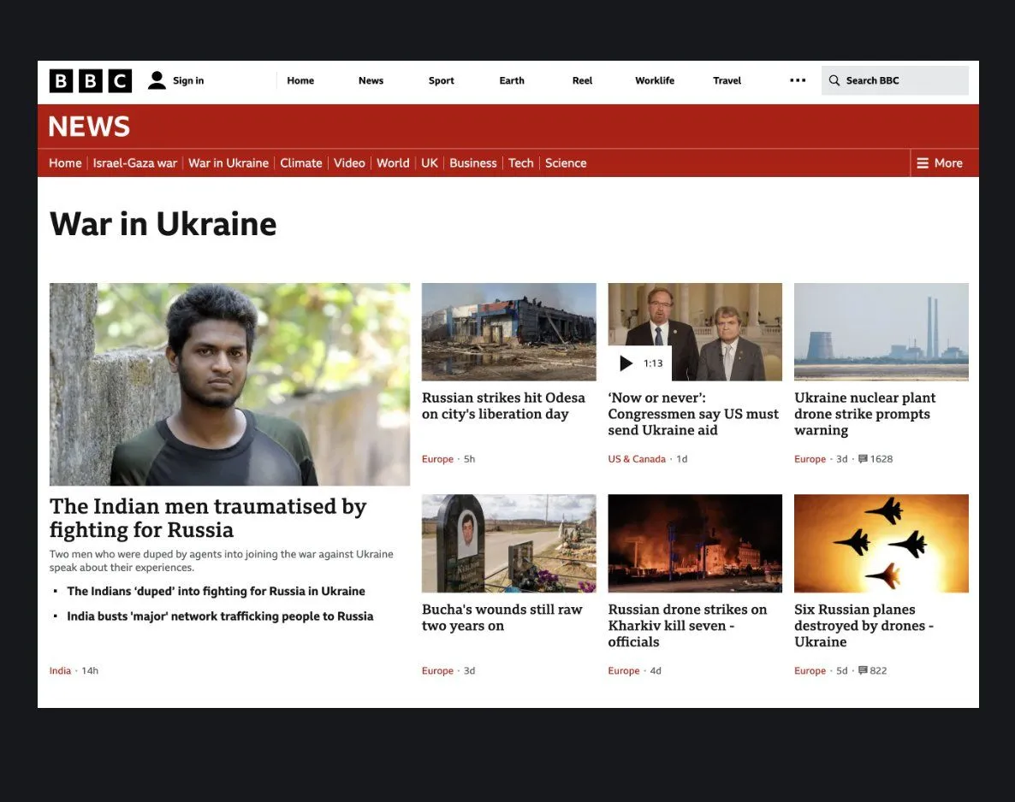Click the Sign in link
The width and height of the screenshot is (1015, 802).
[188, 80]
